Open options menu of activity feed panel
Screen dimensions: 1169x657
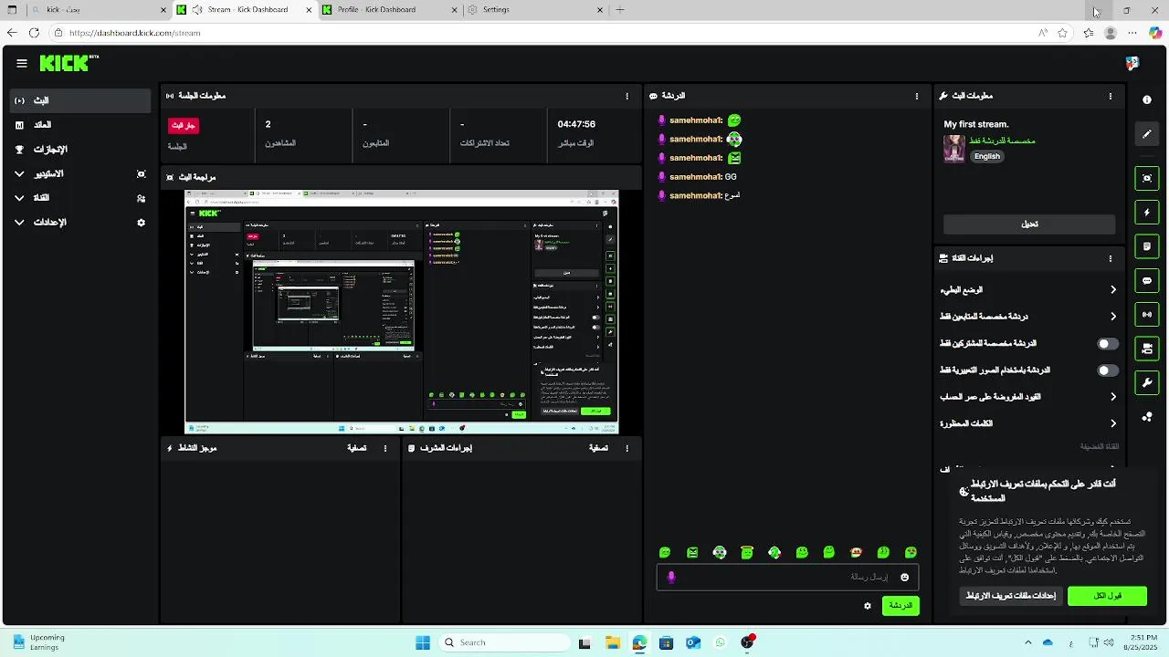click(x=385, y=448)
